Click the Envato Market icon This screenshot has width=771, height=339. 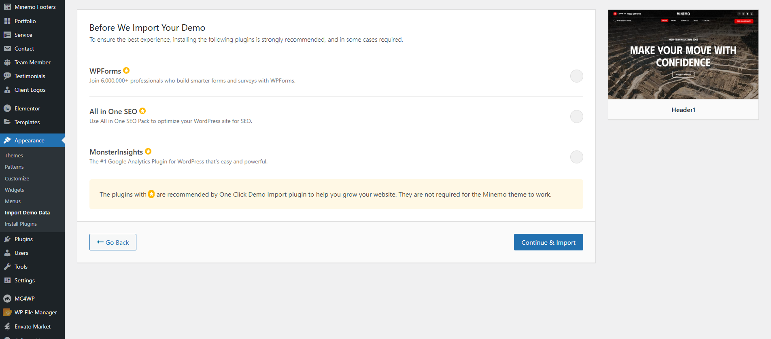point(7,326)
